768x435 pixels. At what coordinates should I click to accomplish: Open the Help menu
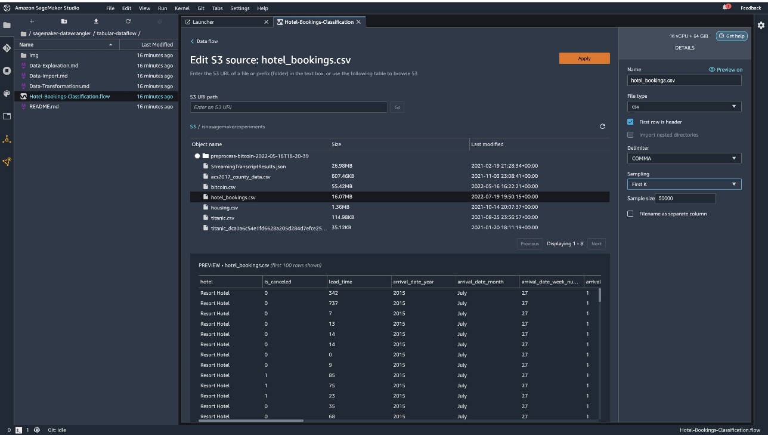pyautogui.click(x=262, y=8)
